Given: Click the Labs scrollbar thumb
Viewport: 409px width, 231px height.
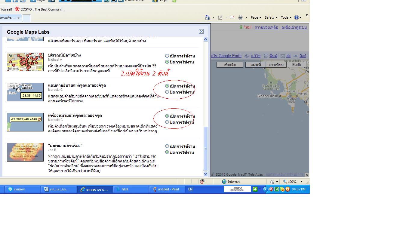Looking at the screenshot, I should point(206,149).
